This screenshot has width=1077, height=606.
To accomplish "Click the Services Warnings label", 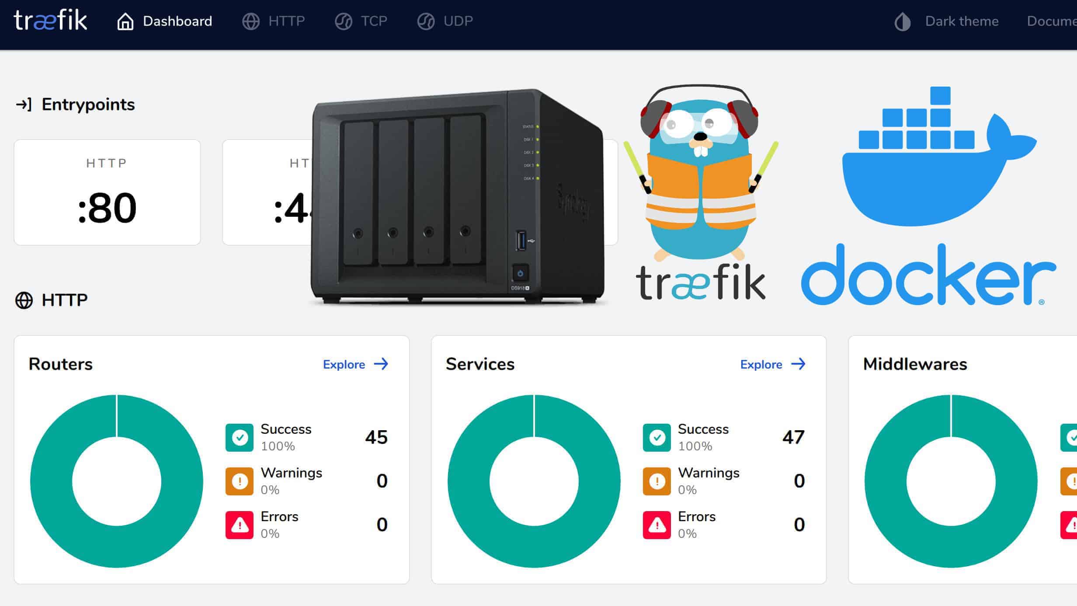I will 709,473.
